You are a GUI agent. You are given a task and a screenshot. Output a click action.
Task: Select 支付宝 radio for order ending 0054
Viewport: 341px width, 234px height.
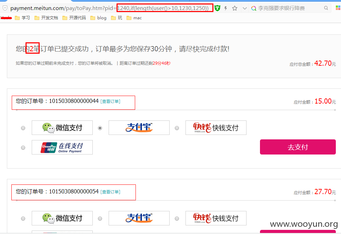(100, 219)
